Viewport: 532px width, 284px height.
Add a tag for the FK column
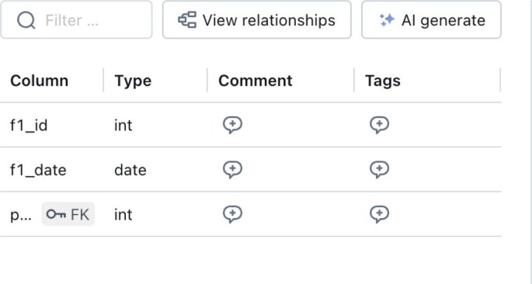pyautogui.click(x=379, y=214)
